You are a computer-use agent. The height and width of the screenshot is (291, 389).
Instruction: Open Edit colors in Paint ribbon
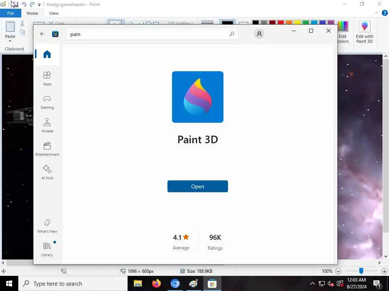click(x=343, y=33)
